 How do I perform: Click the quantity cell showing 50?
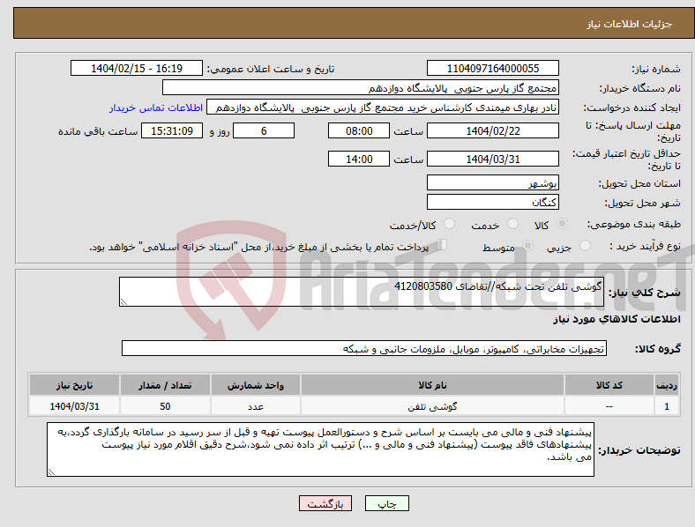click(165, 406)
